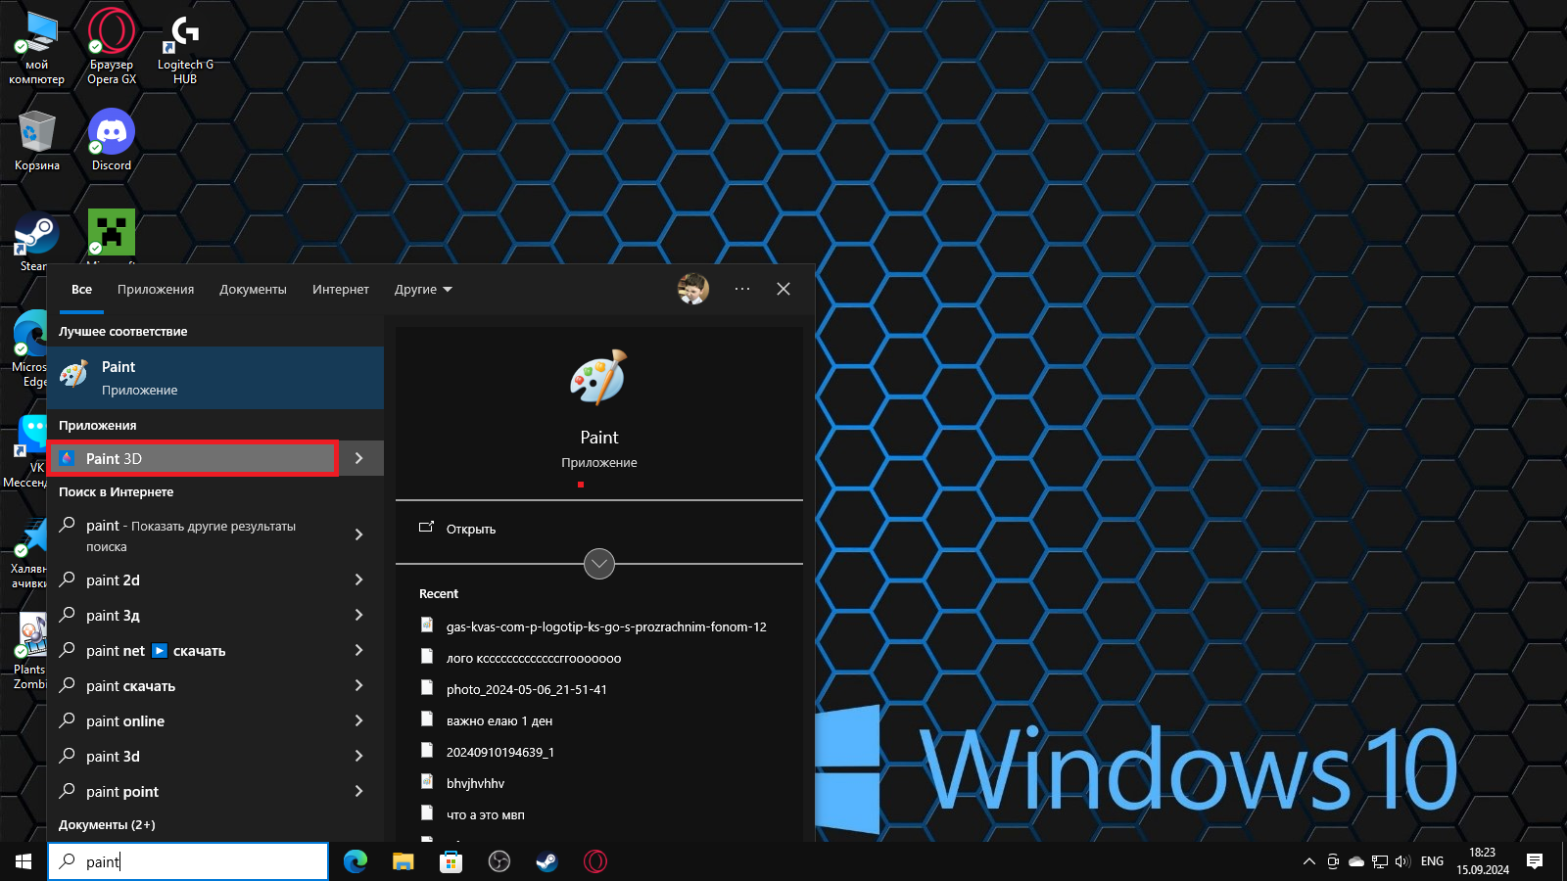Select the Корзина recycle bin icon
The width and height of the screenshot is (1567, 881).
(x=37, y=141)
